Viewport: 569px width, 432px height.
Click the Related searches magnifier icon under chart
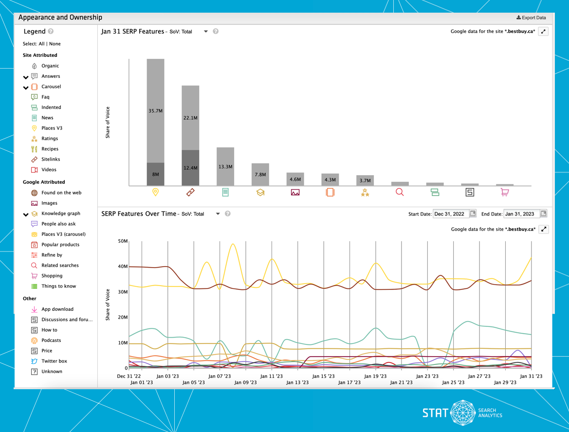click(x=400, y=192)
